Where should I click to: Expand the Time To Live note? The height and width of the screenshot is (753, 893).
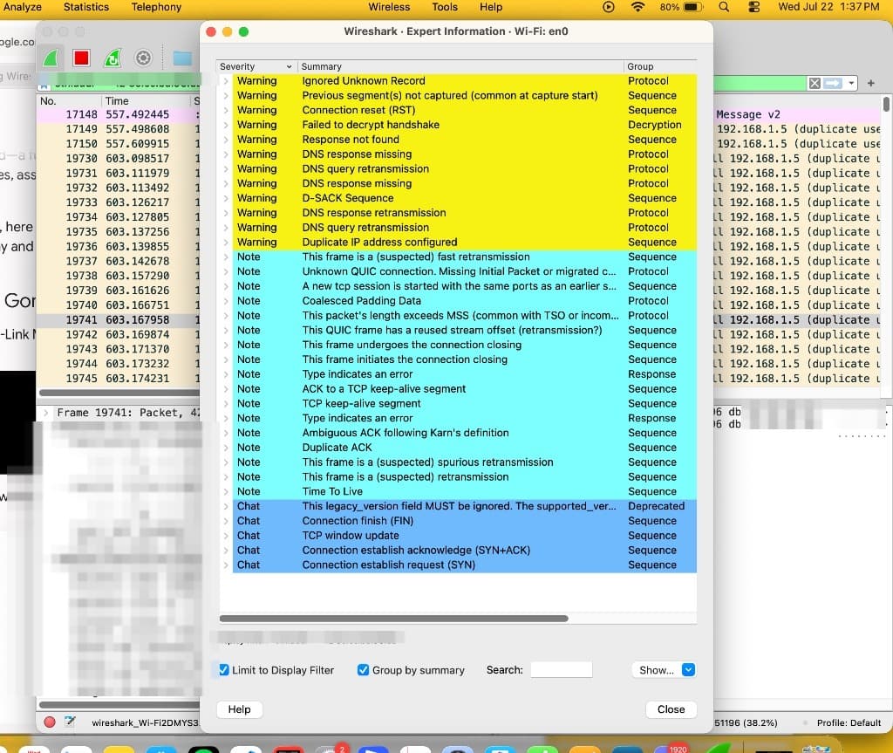point(226,491)
